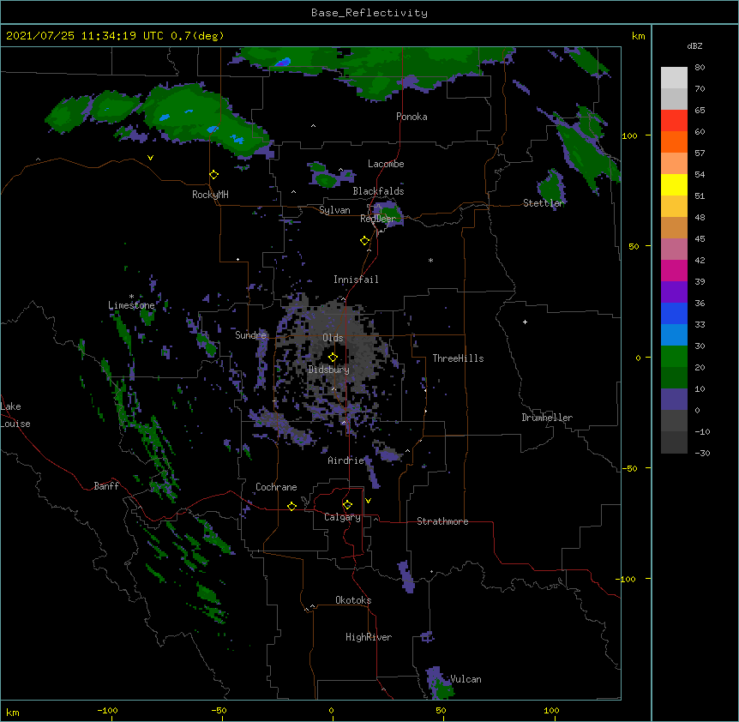Click the 80 value on the dBZ scale
739x722 pixels.
[700, 68]
